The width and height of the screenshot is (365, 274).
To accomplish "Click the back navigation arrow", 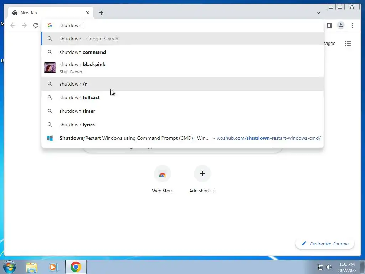I will 13,25.
